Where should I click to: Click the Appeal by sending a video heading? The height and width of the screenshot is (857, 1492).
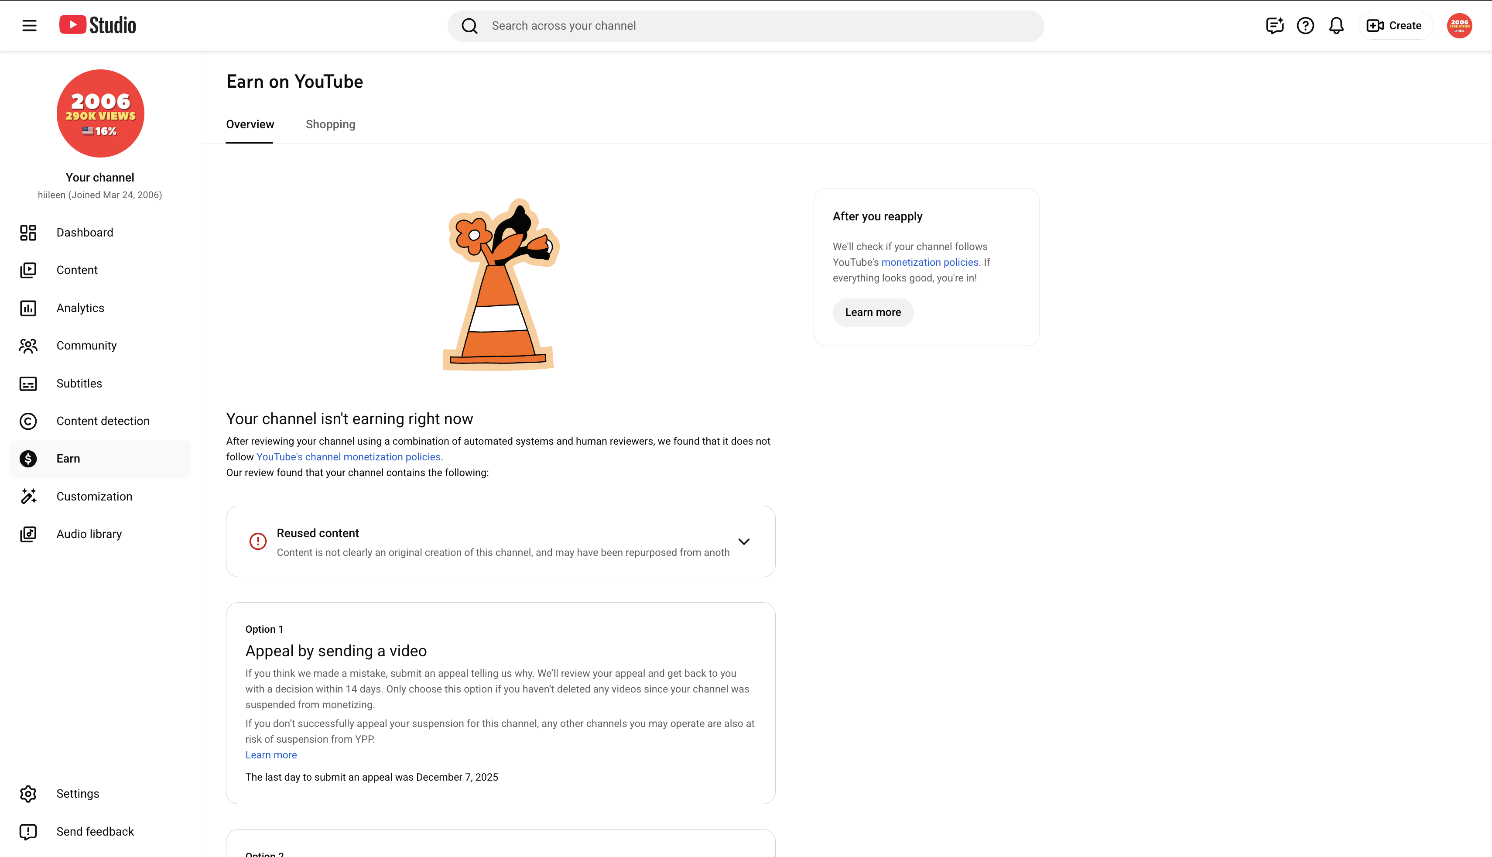click(x=336, y=651)
